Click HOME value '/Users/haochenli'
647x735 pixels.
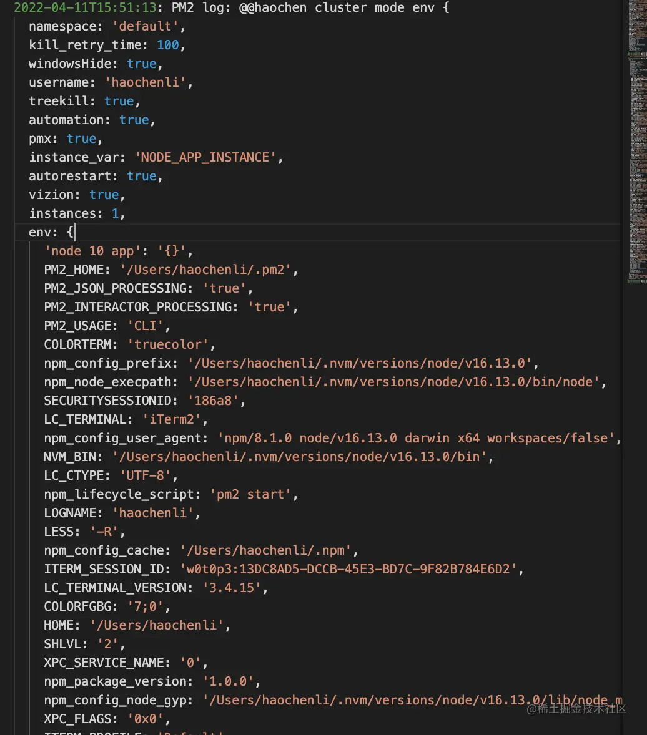pyautogui.click(x=156, y=625)
